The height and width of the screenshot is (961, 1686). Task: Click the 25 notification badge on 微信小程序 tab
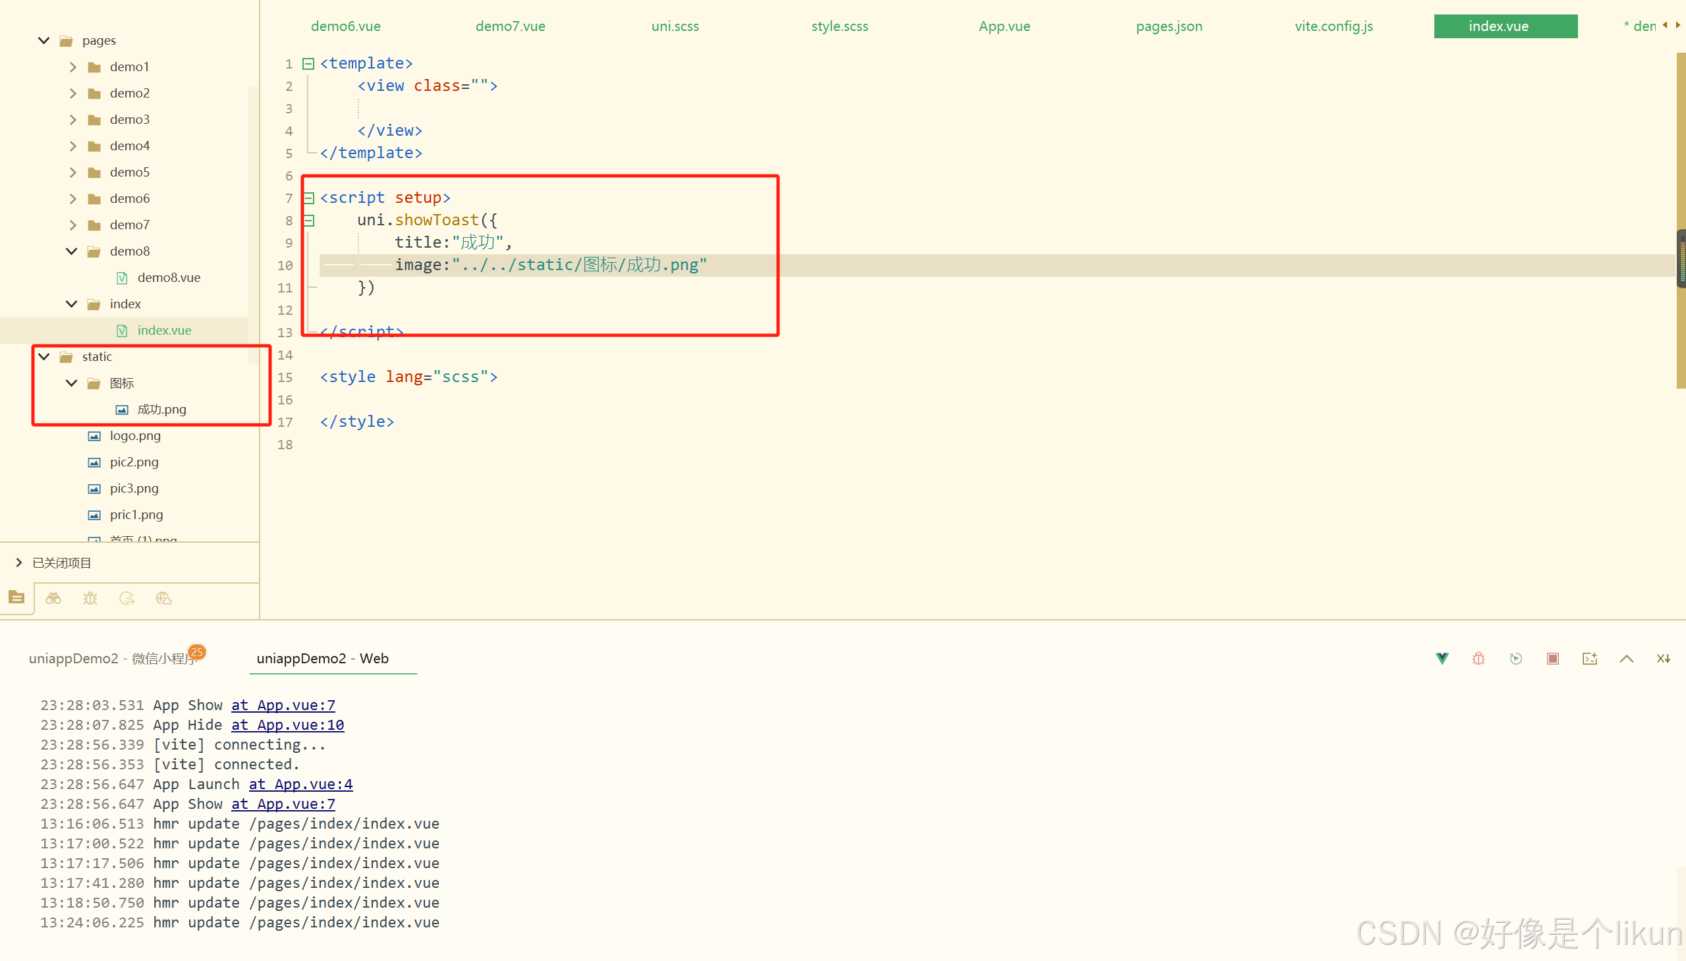pos(197,652)
